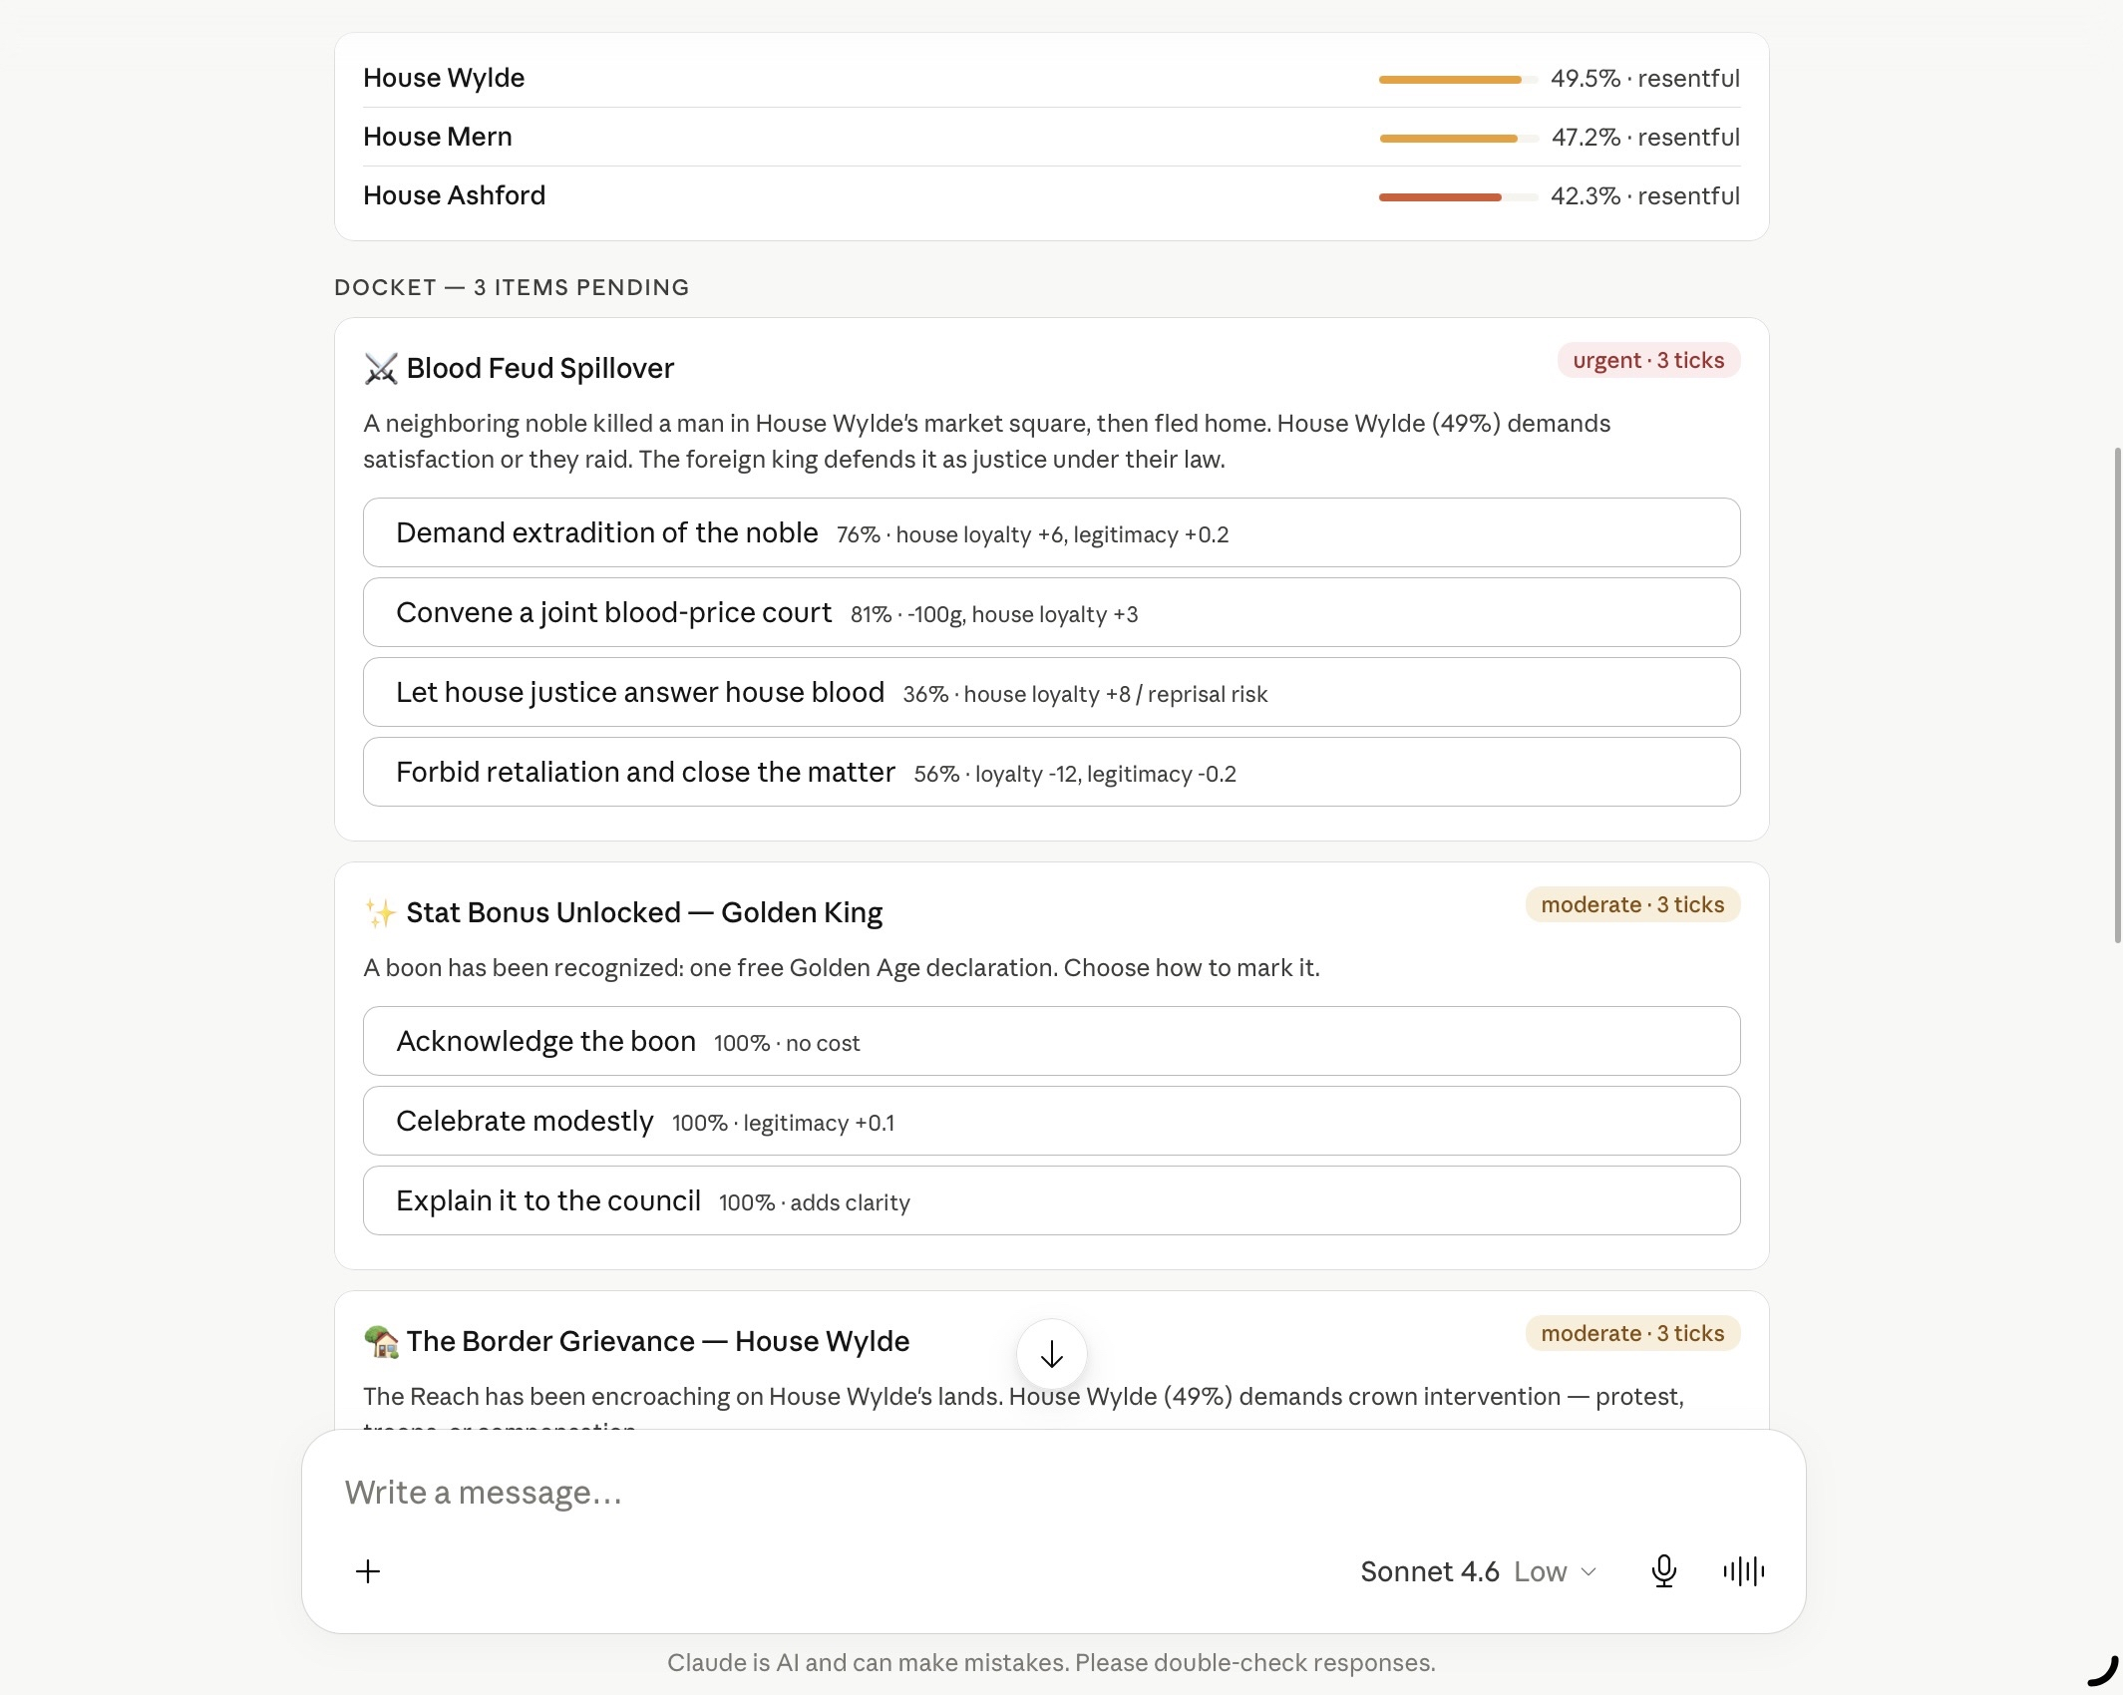Select Forbid retaliation and close the matter

coord(1051,772)
